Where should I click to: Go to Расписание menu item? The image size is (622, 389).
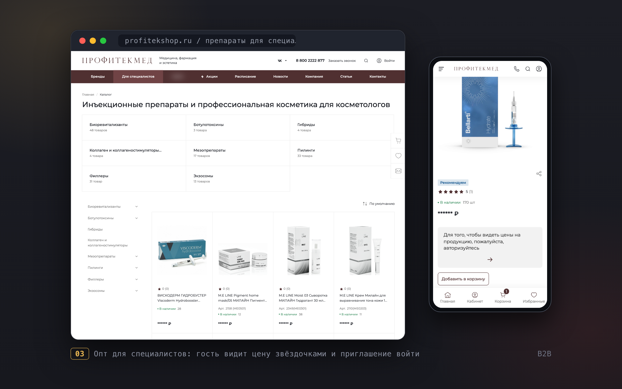tap(245, 77)
